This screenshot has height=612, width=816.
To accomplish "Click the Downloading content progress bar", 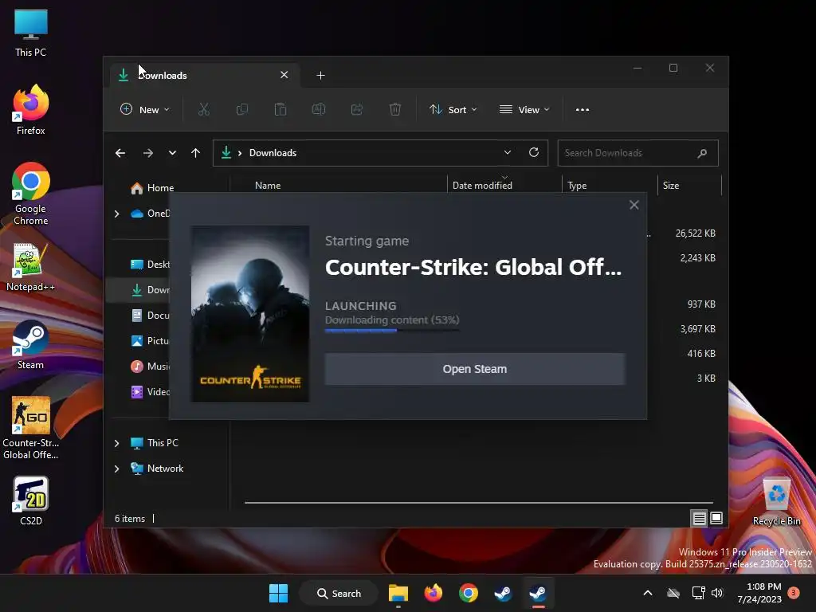I will click(x=392, y=330).
